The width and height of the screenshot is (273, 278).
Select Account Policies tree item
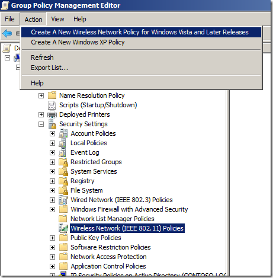93,133
